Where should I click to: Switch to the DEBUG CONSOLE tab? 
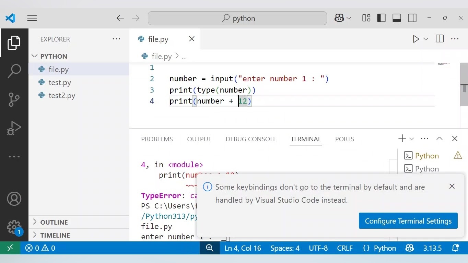click(x=251, y=139)
